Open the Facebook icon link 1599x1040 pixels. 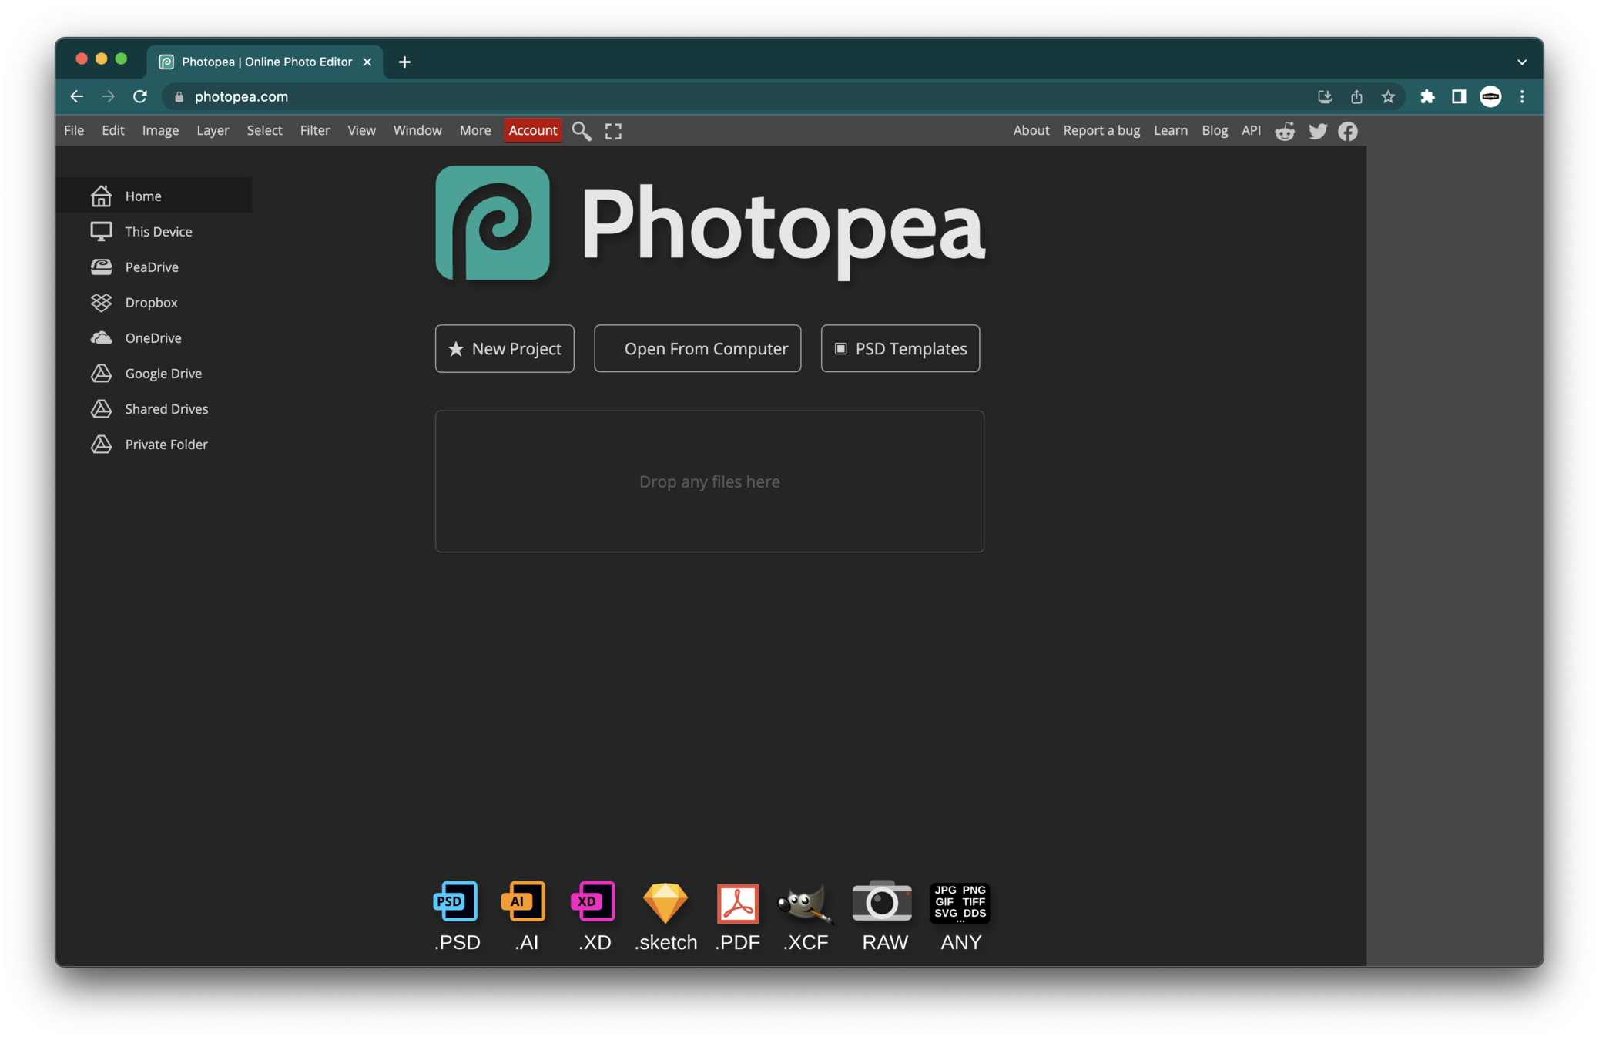click(x=1347, y=131)
